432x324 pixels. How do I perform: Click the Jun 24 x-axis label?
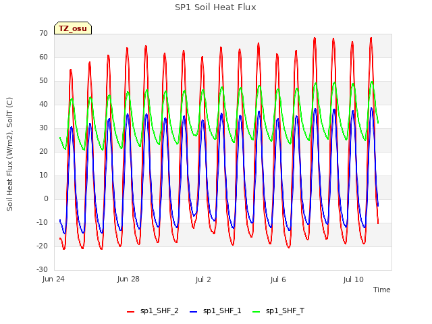point(53,279)
